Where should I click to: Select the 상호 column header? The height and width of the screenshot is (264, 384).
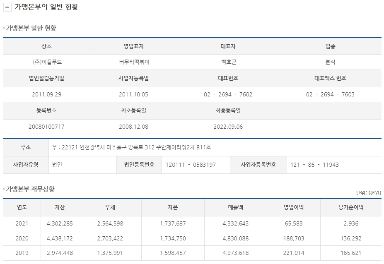(46, 46)
